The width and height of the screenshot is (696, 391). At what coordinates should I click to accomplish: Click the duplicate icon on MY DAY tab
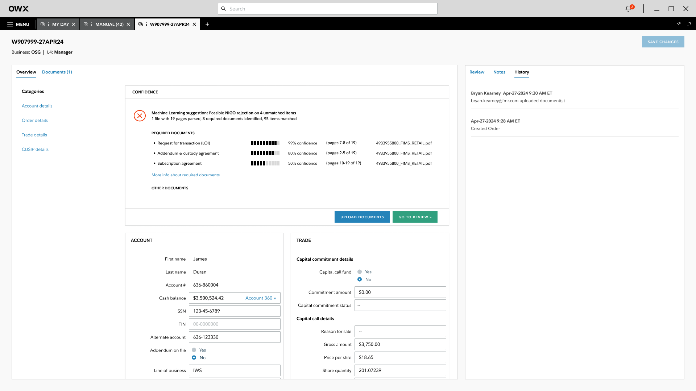pyautogui.click(x=43, y=24)
